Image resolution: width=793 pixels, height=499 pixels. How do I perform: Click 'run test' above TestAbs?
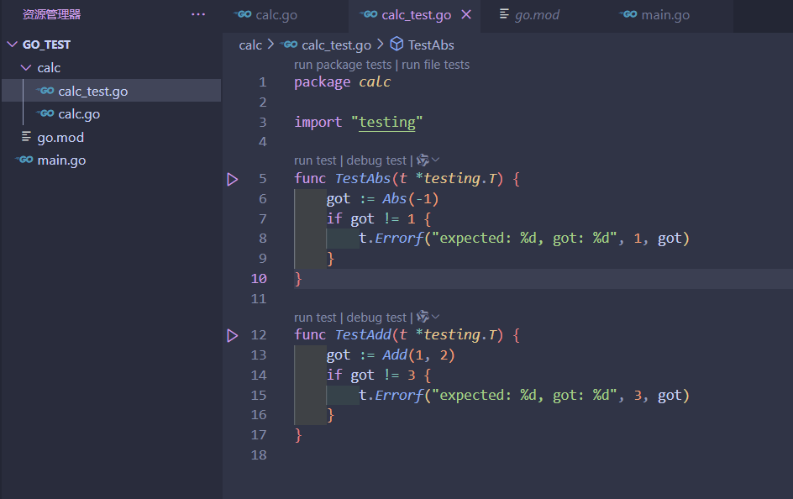[x=315, y=160]
